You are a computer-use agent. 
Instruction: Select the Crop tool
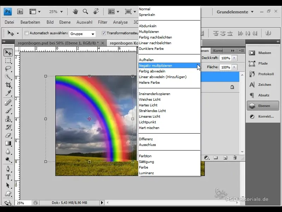click(x=8, y=85)
